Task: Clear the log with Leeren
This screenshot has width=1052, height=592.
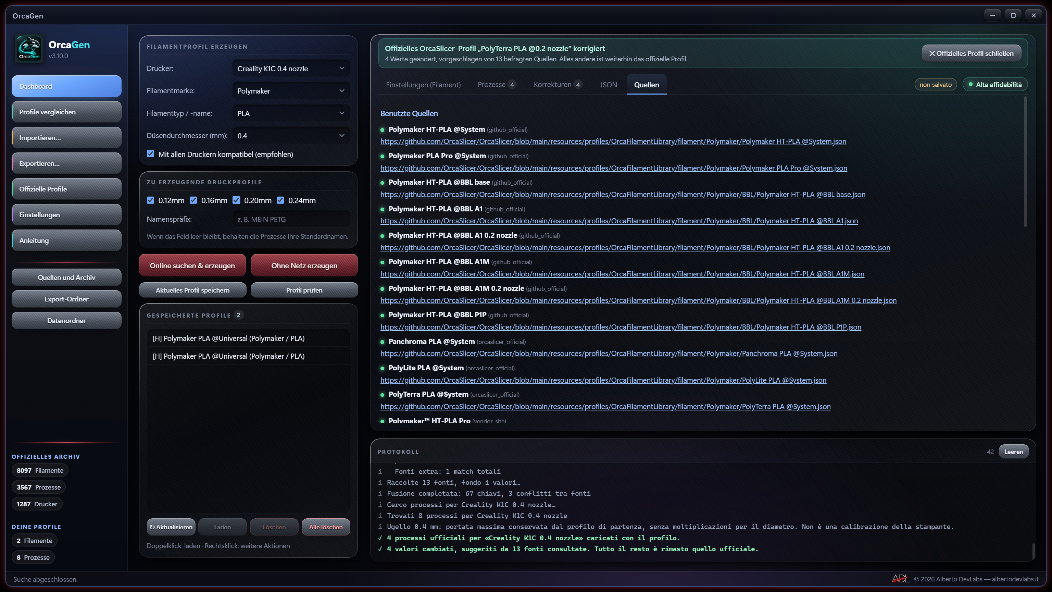Action: 1014,452
